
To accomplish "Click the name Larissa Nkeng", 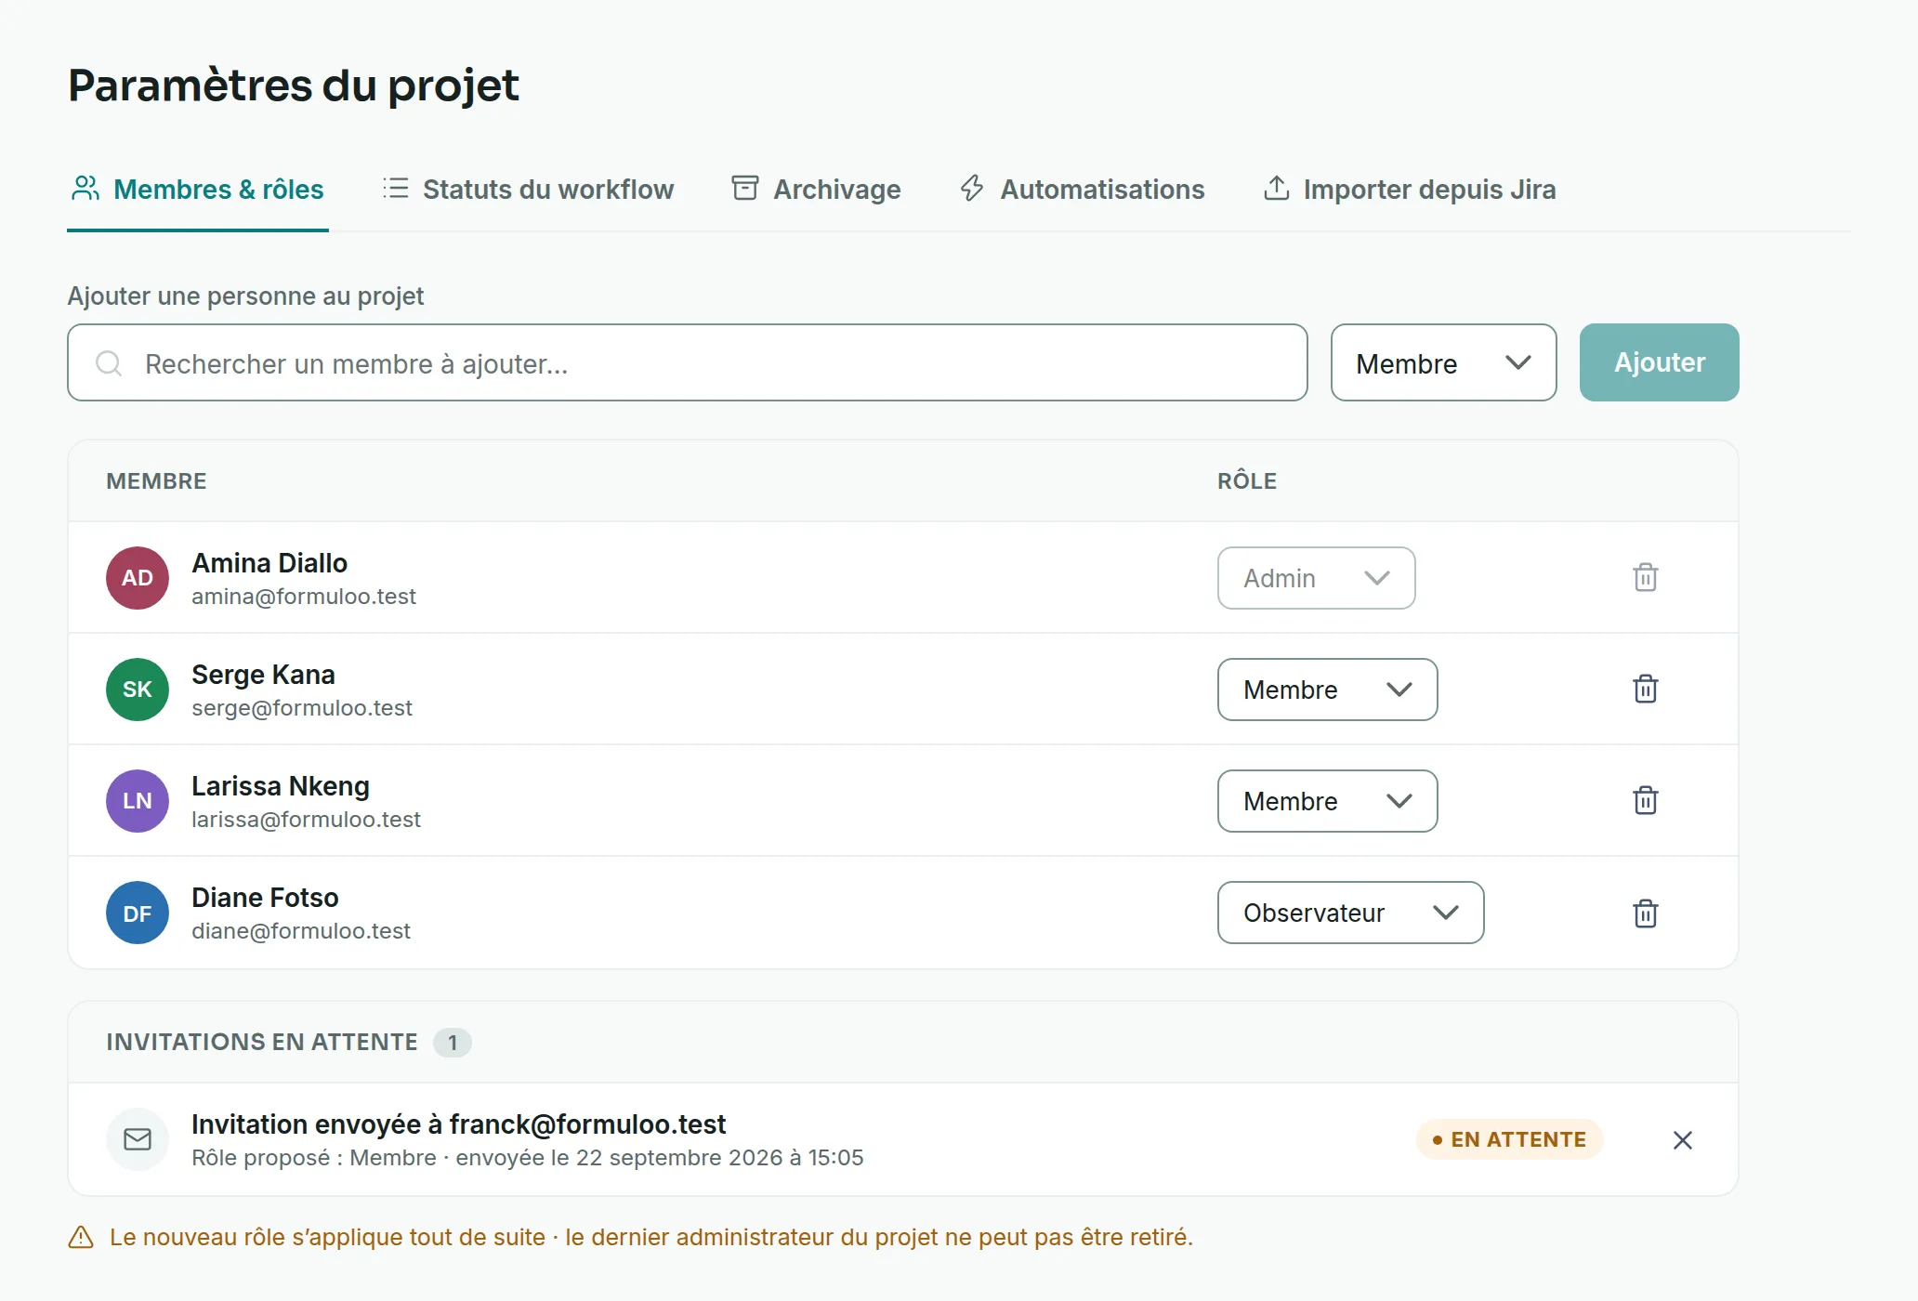I will pos(281,786).
